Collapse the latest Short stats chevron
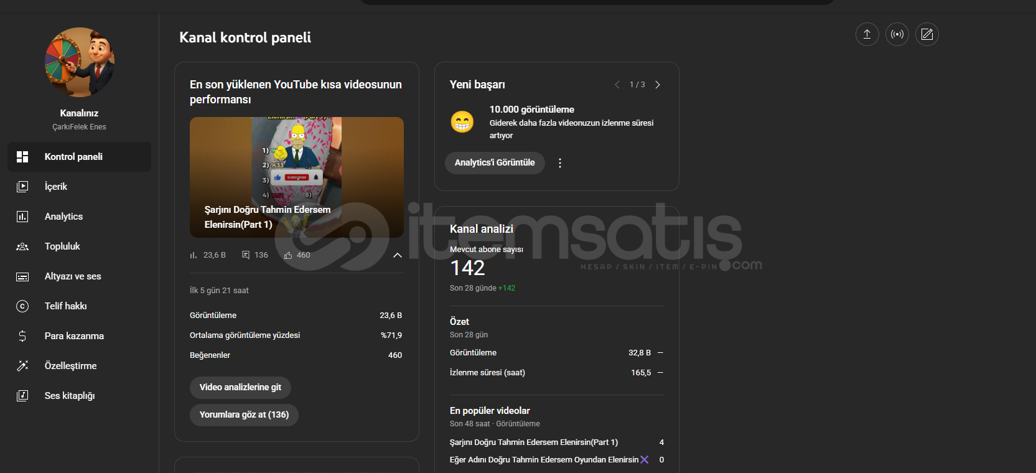 coord(398,255)
